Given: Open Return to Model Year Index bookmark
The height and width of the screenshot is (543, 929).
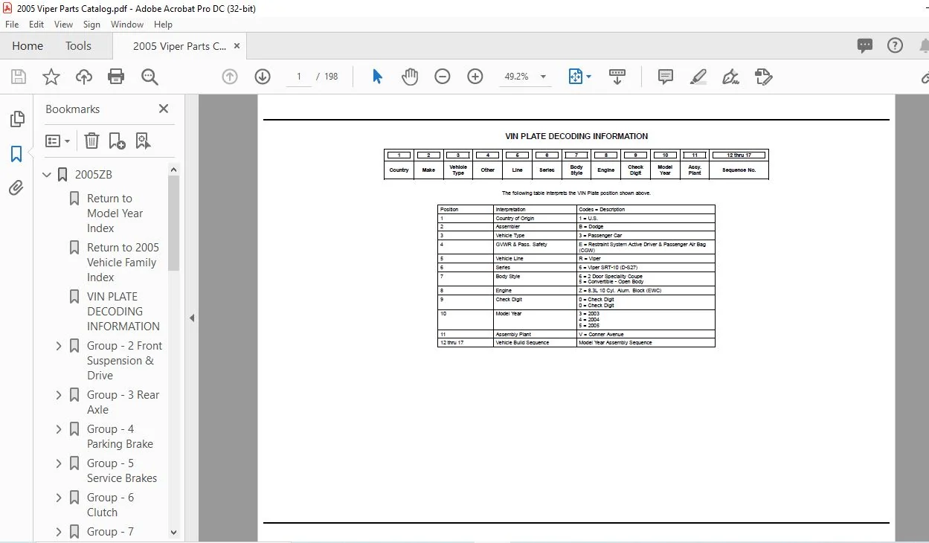Looking at the screenshot, I should 115,213.
